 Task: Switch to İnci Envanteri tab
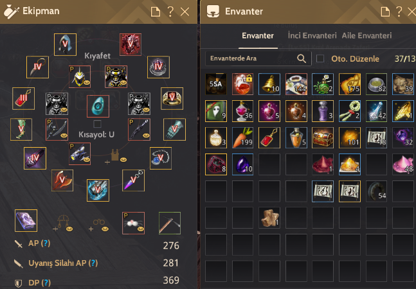(312, 35)
